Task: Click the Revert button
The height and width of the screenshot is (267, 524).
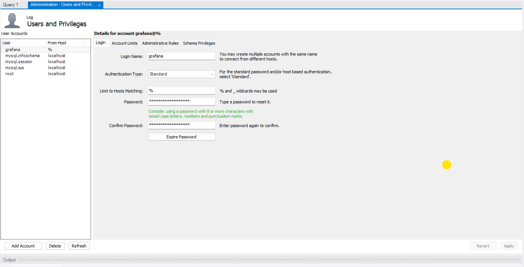Action: pyautogui.click(x=483, y=246)
